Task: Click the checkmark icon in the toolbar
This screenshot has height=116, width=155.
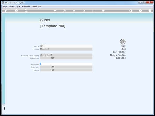Action: pyautogui.click(x=140, y=11)
